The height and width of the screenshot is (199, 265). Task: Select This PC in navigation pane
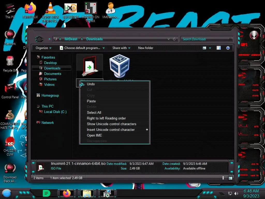[x=48, y=106]
